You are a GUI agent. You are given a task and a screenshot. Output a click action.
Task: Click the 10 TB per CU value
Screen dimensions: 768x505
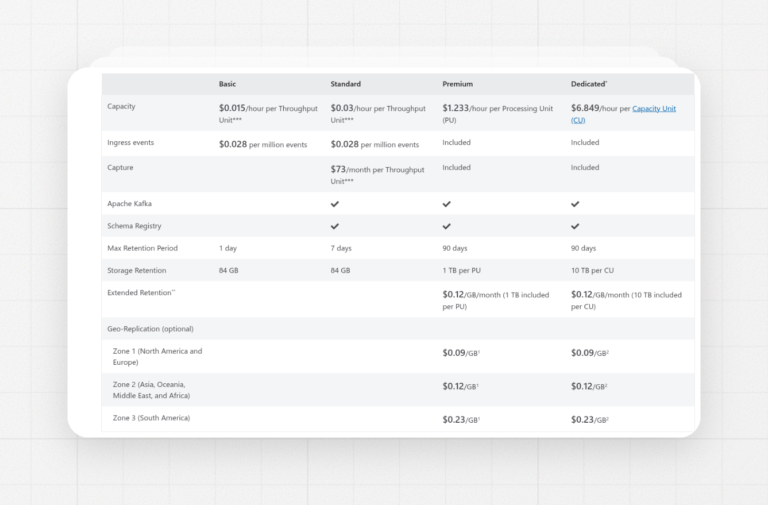coord(592,270)
